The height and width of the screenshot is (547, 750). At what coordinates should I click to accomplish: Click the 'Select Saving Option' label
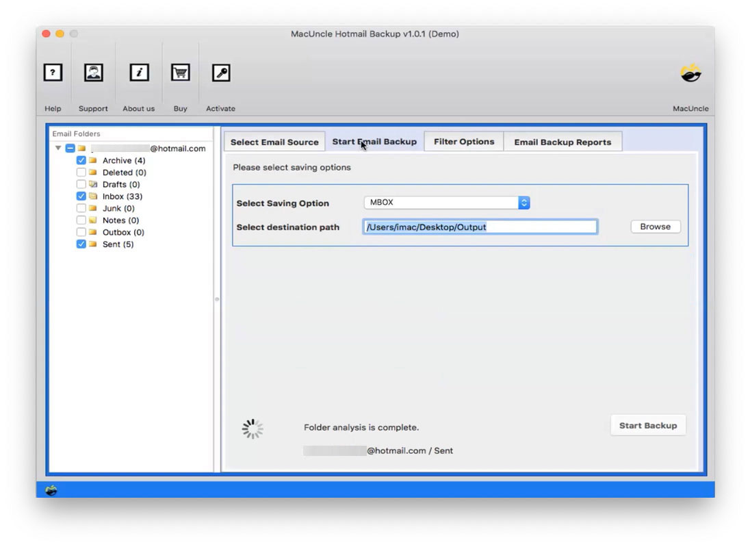coord(283,203)
